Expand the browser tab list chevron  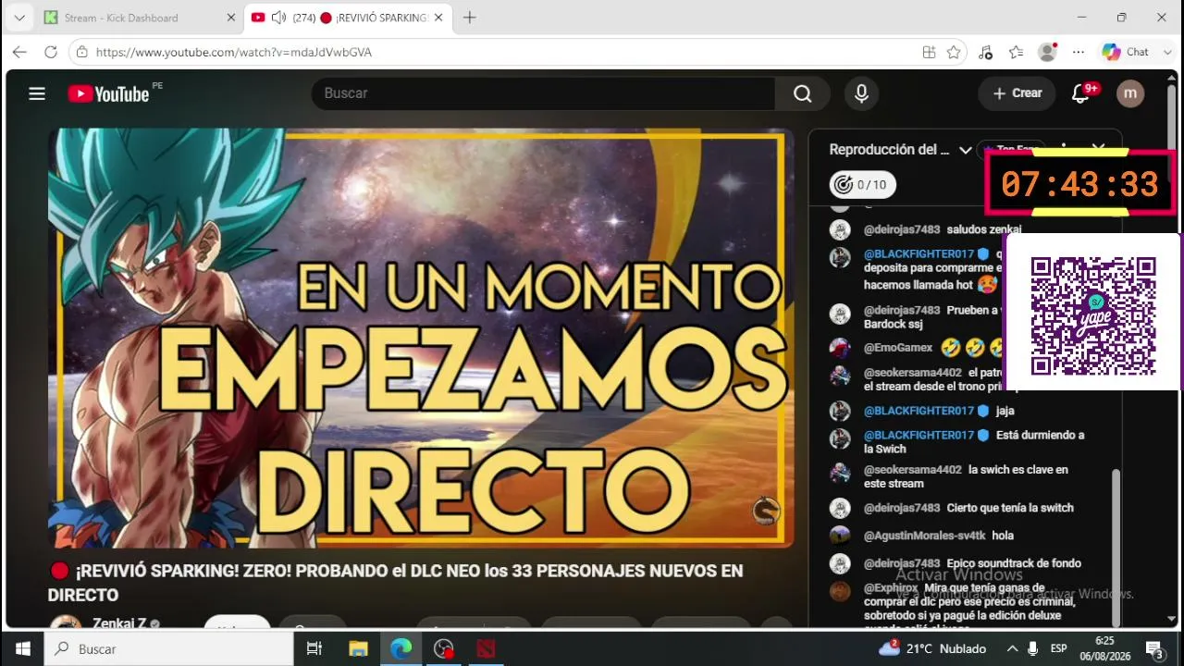(x=19, y=18)
